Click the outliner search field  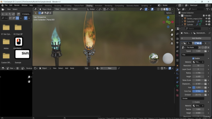[196, 9]
